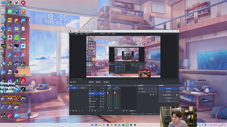Open 视图(V) menu
The width and height of the screenshot is (227, 127).
point(82,34)
